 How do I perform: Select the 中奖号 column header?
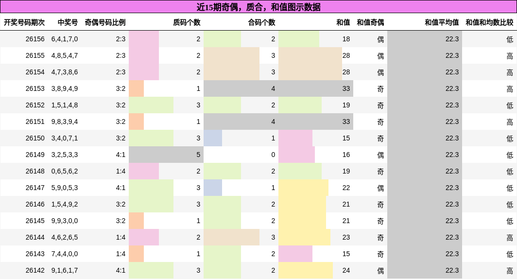68,22
